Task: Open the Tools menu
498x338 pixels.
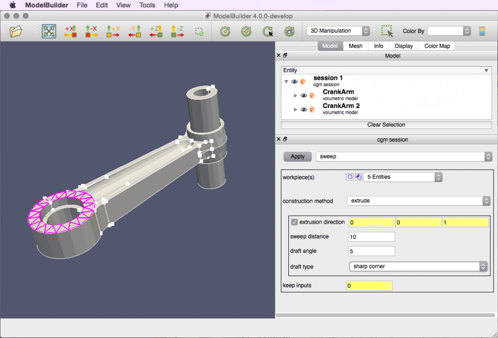Action: (147, 5)
